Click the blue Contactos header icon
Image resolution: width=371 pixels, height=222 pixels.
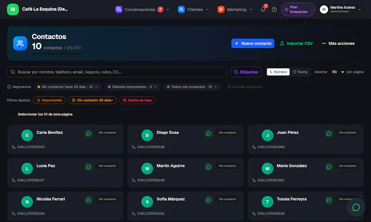(x=20, y=43)
